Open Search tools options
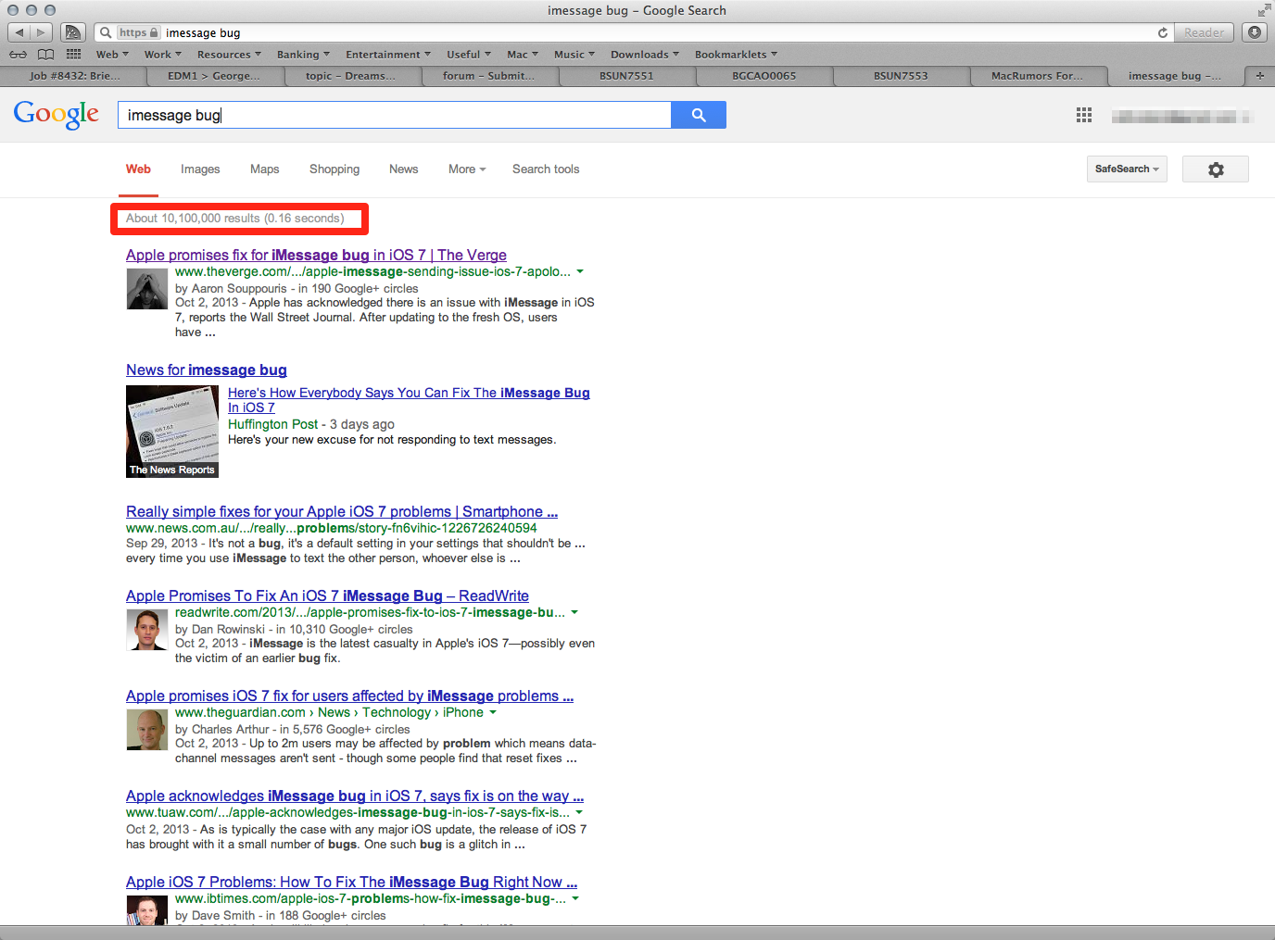Viewport: 1275px width, 940px height. [x=546, y=169]
